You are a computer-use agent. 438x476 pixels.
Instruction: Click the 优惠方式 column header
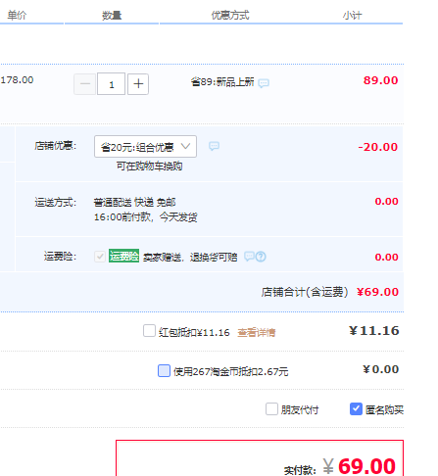230,16
